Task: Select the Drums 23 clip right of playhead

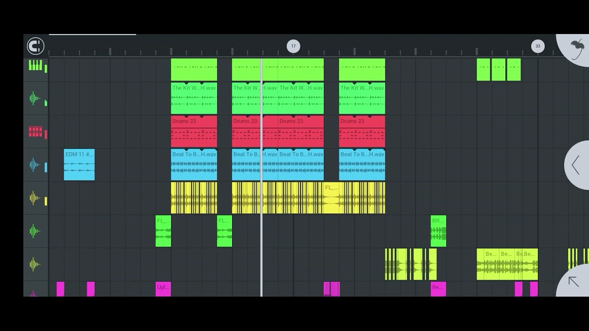Action: (x=301, y=131)
